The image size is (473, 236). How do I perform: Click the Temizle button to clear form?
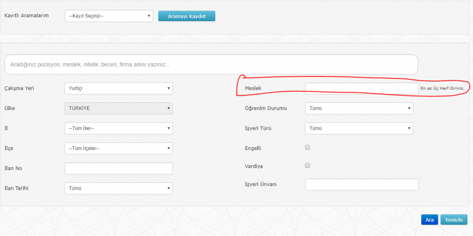[x=454, y=220]
